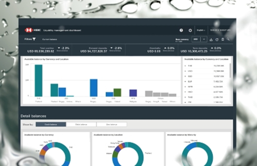Click Liquidity management dashboard title
This screenshot has width=257, height=166.
62,30
